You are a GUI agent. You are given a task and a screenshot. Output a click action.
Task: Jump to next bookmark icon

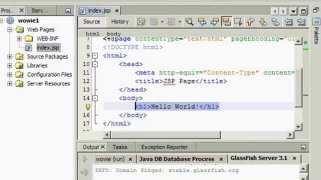(x=263, y=21)
